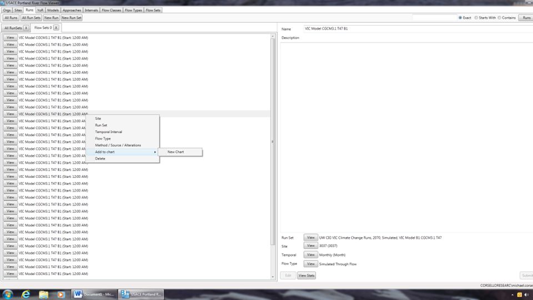This screenshot has width=533, height=300.
Task: Choose Flow Type in the context menu
Action: (122, 138)
